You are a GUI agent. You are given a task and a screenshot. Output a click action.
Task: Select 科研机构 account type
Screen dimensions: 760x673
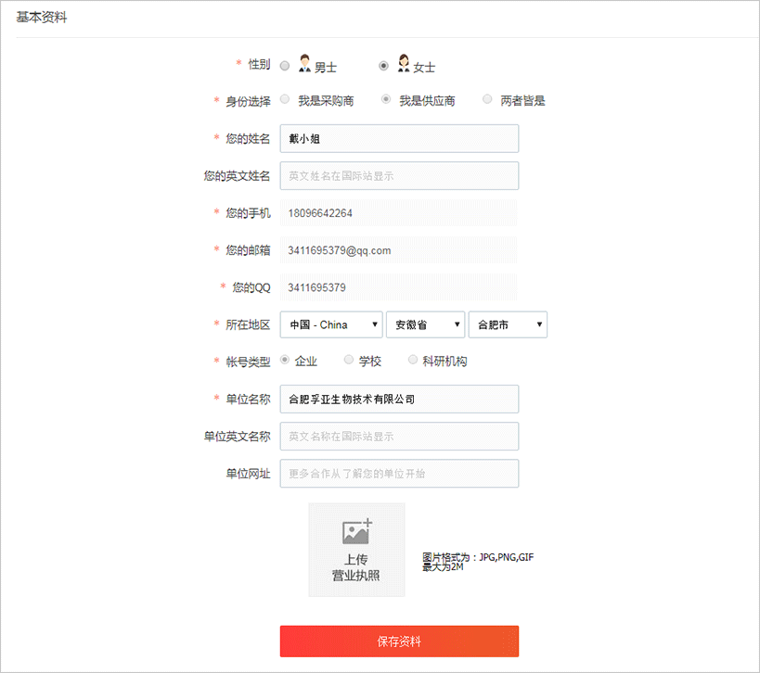pyautogui.click(x=412, y=360)
